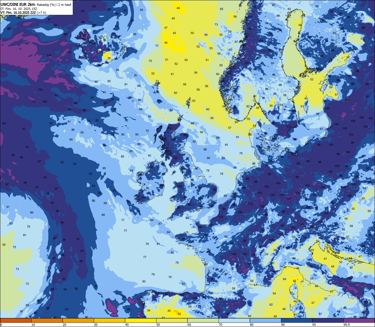The width and height of the screenshot is (375, 327).
Task: Click the '70' legend scale label
Action: (220, 325)
